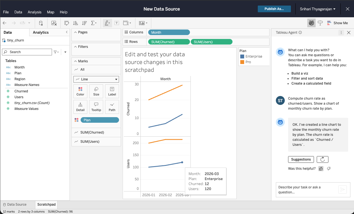Click the Data Guide icon beside Show Me

[320, 23]
